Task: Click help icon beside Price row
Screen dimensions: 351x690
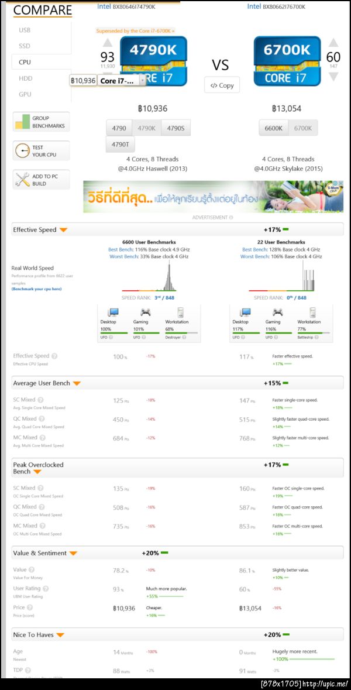Action: (31, 607)
